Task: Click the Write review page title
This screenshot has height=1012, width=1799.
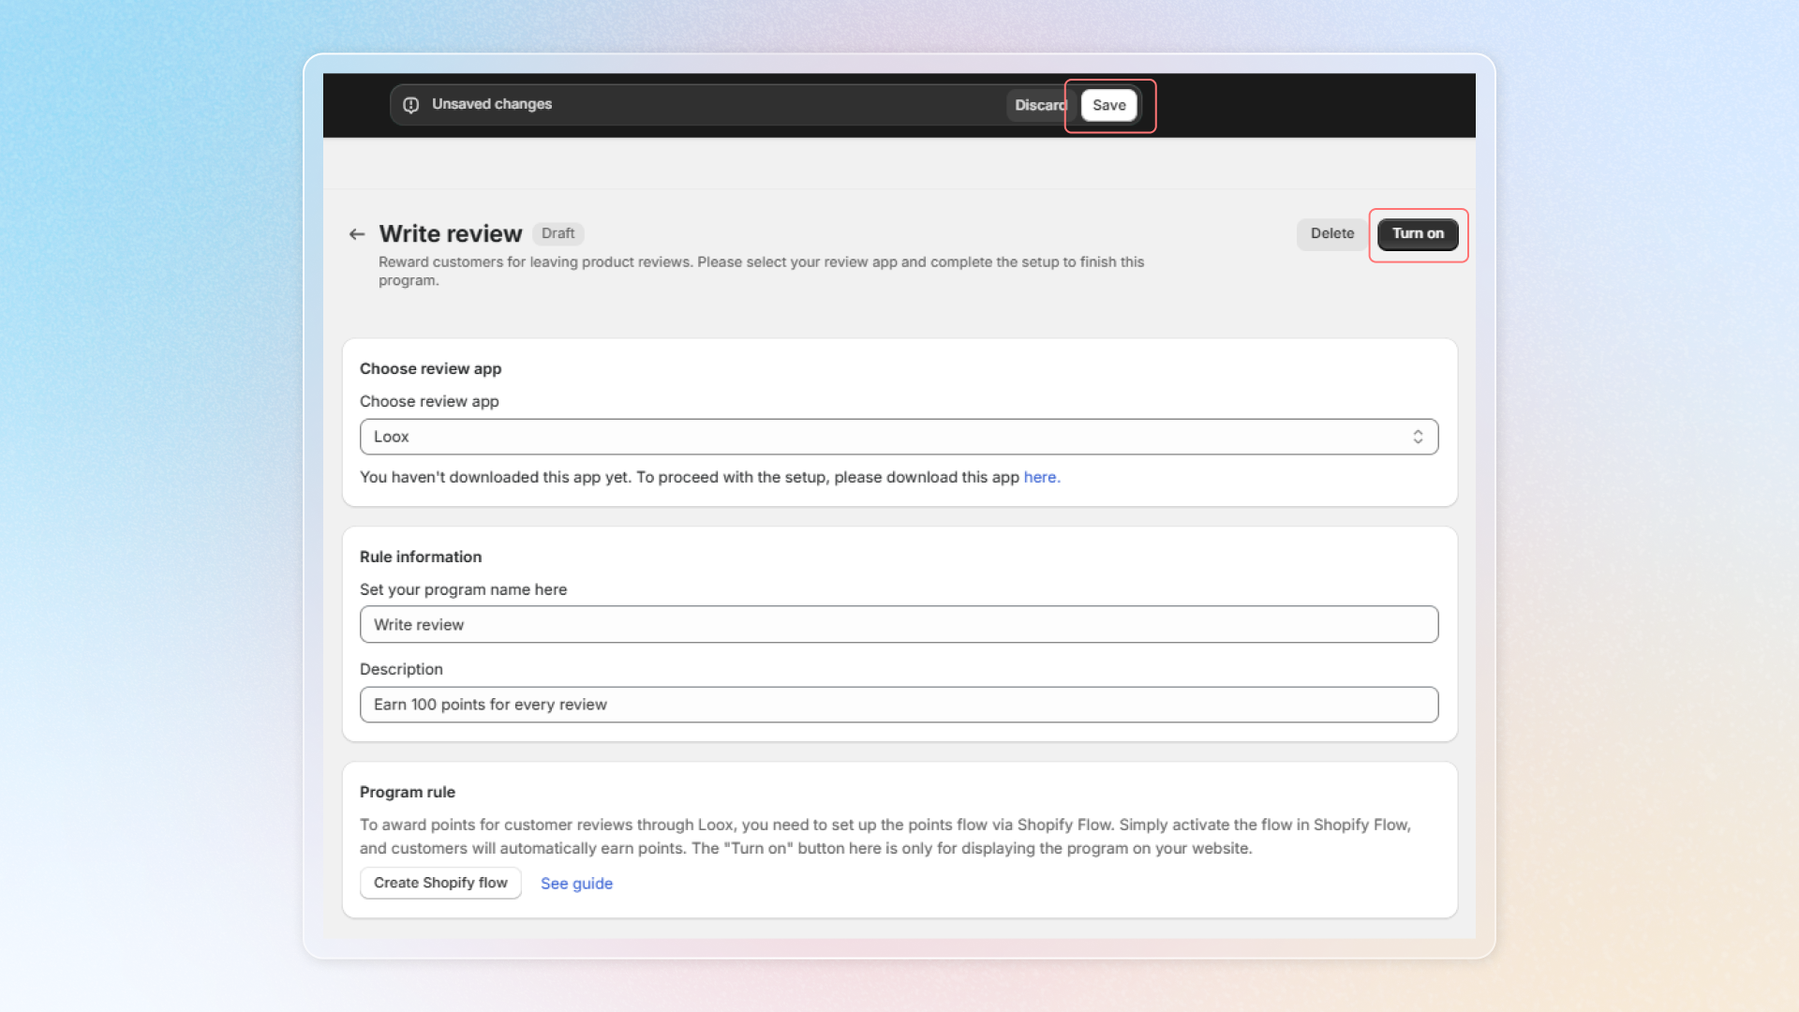Action: (x=451, y=233)
